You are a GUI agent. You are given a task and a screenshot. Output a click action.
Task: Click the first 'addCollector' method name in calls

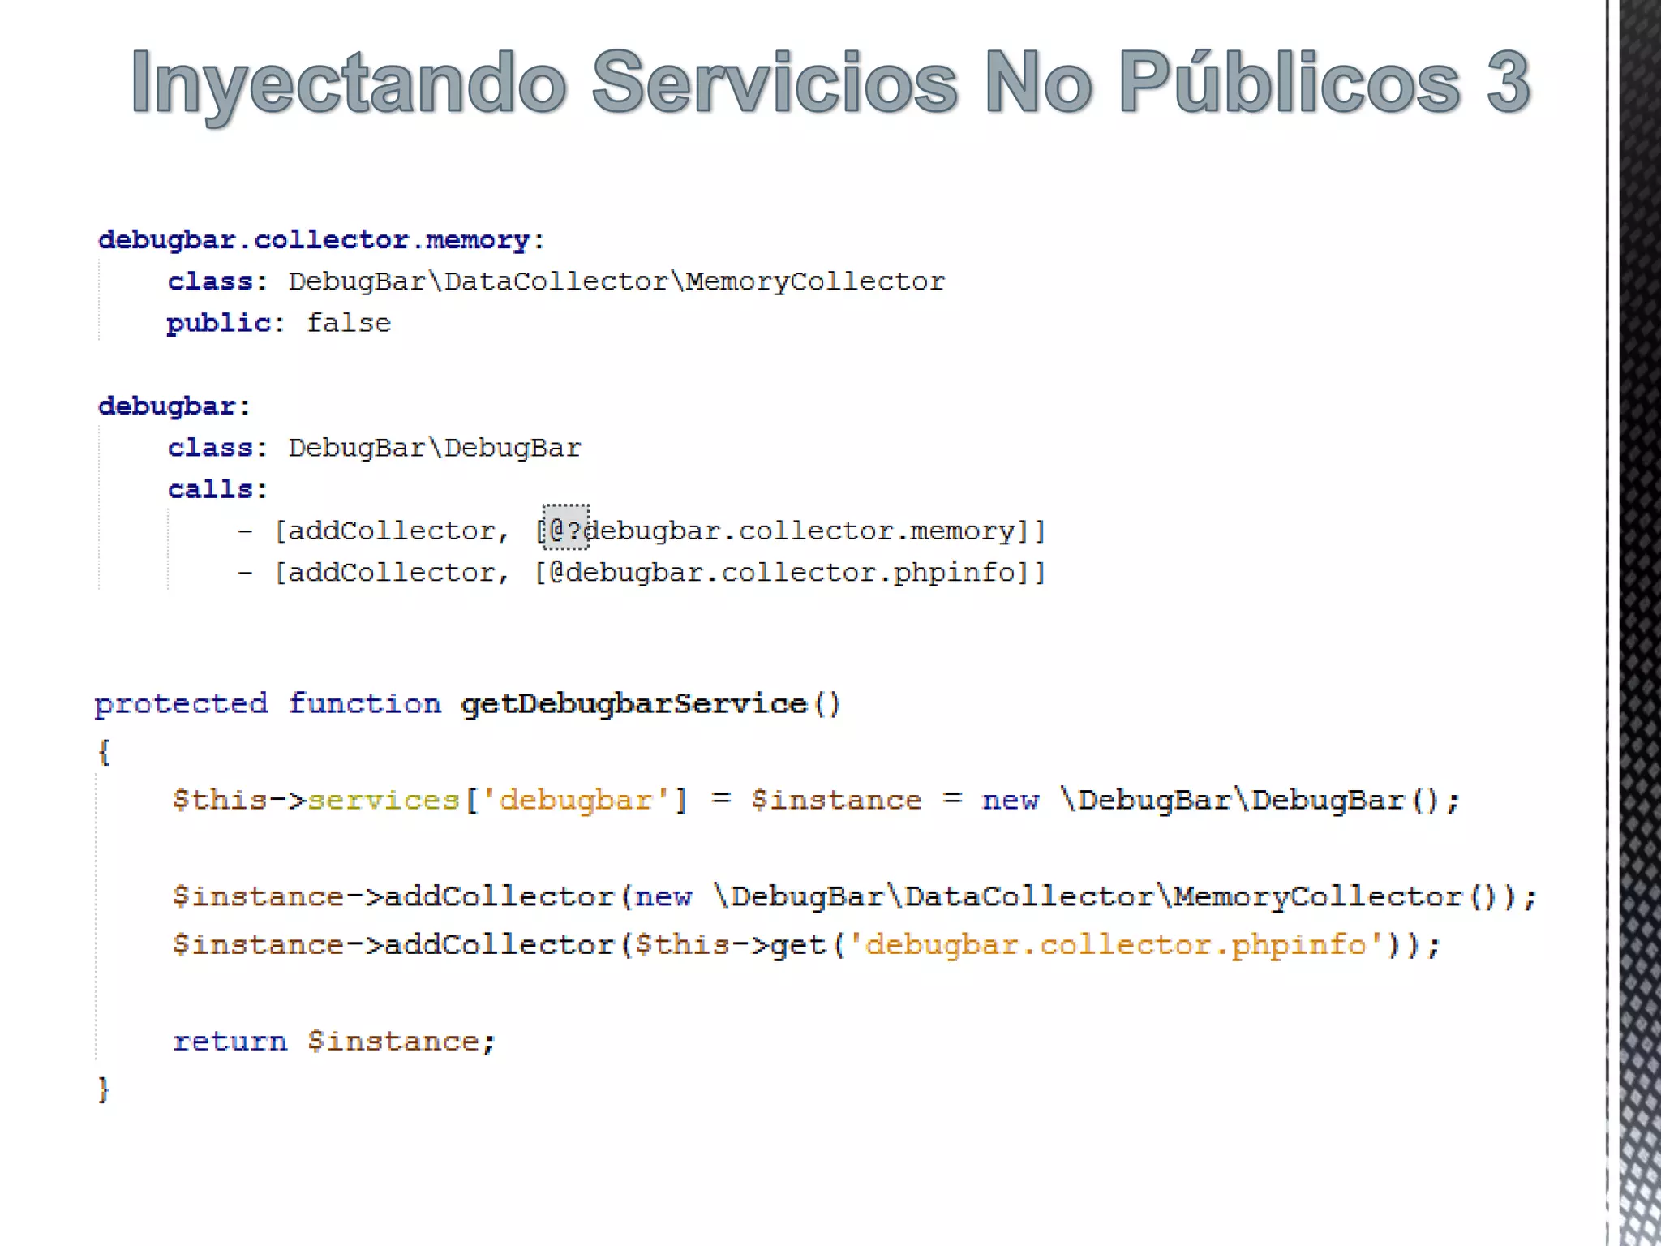tap(392, 531)
